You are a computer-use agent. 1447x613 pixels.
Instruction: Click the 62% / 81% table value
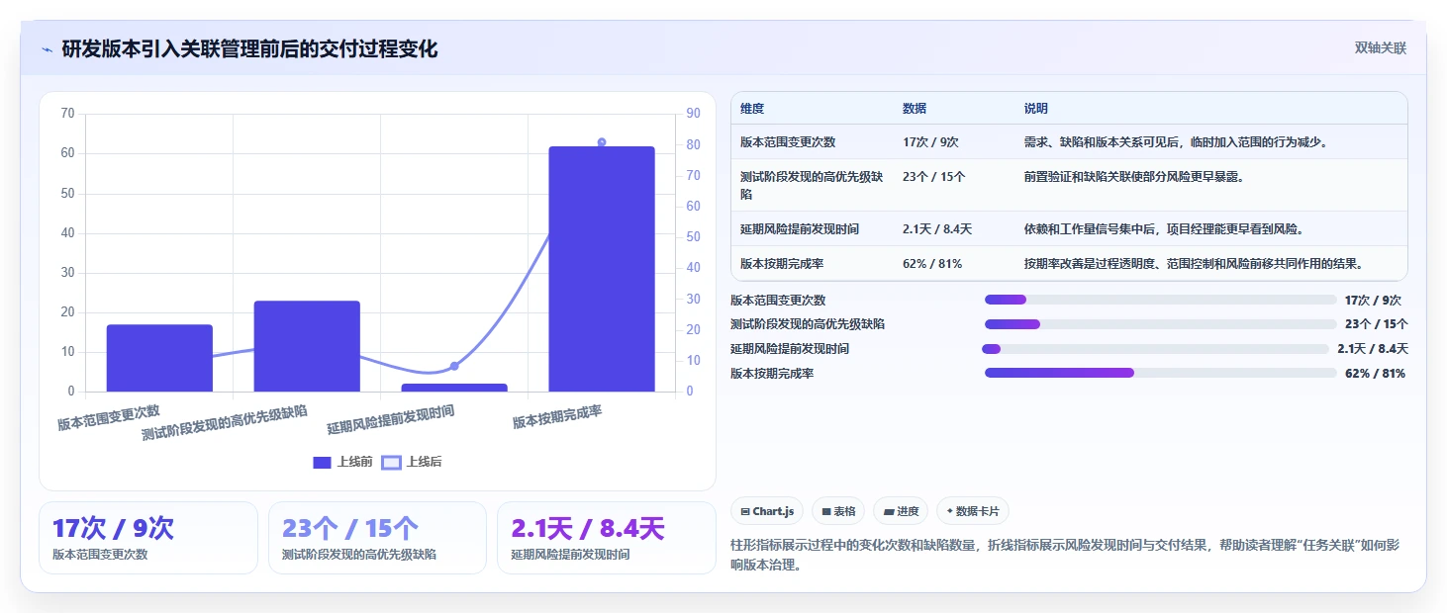(x=932, y=264)
